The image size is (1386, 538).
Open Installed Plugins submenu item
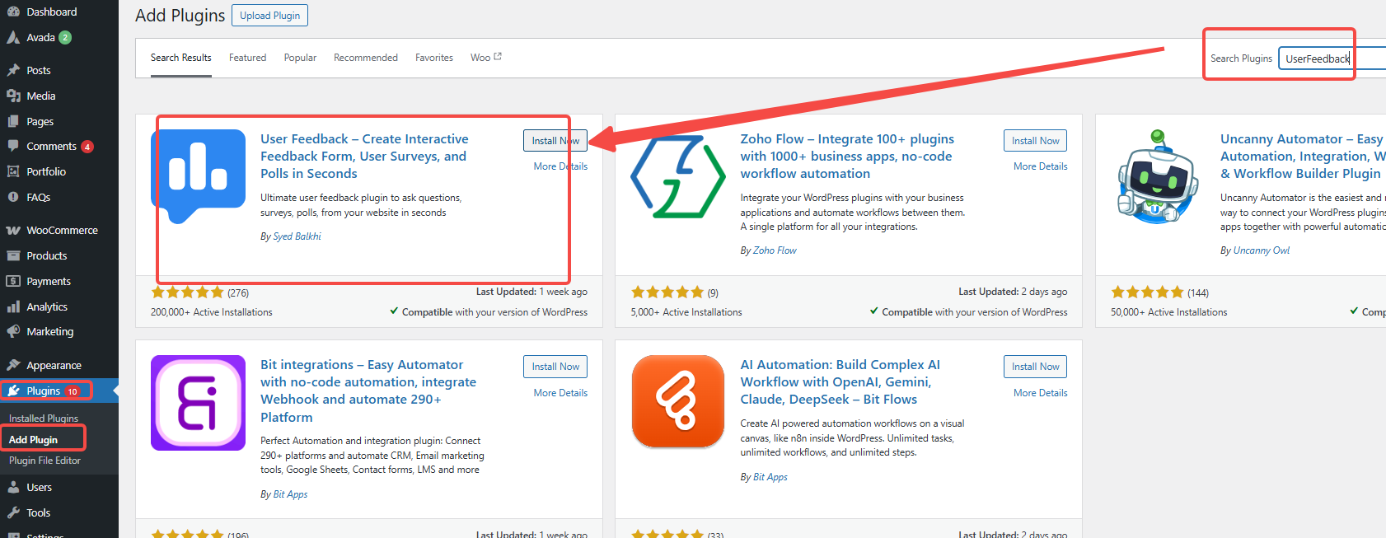[x=44, y=419]
